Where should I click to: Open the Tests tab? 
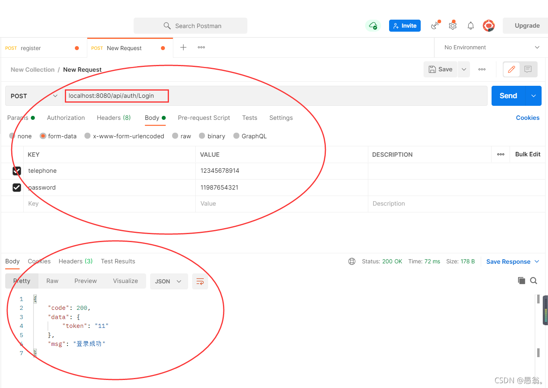coord(250,118)
